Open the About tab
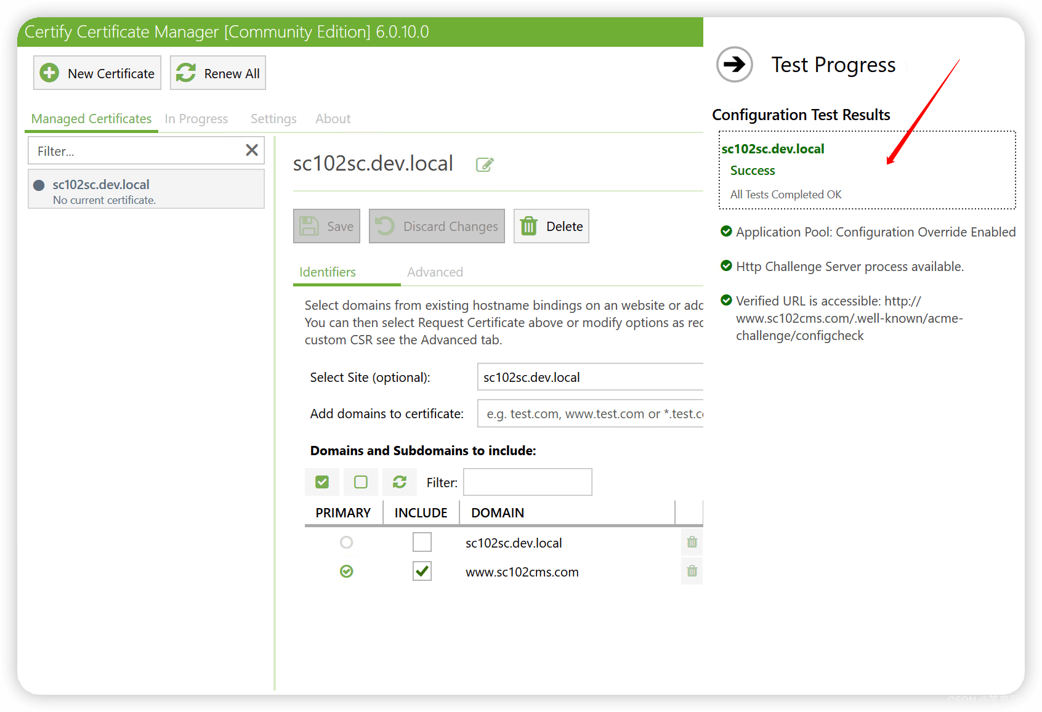 tap(333, 119)
